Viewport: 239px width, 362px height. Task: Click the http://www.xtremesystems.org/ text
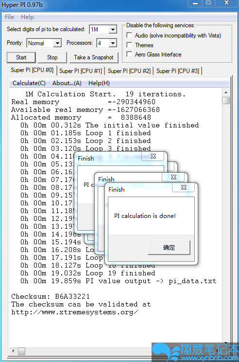(x=75, y=312)
